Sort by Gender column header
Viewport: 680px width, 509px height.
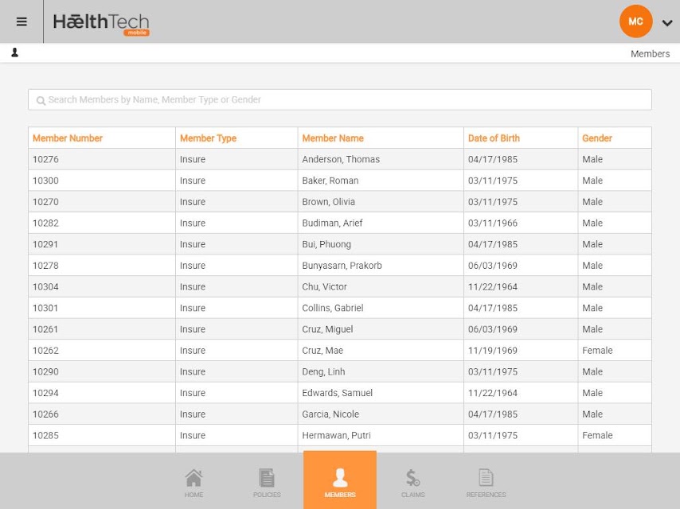[x=596, y=138]
